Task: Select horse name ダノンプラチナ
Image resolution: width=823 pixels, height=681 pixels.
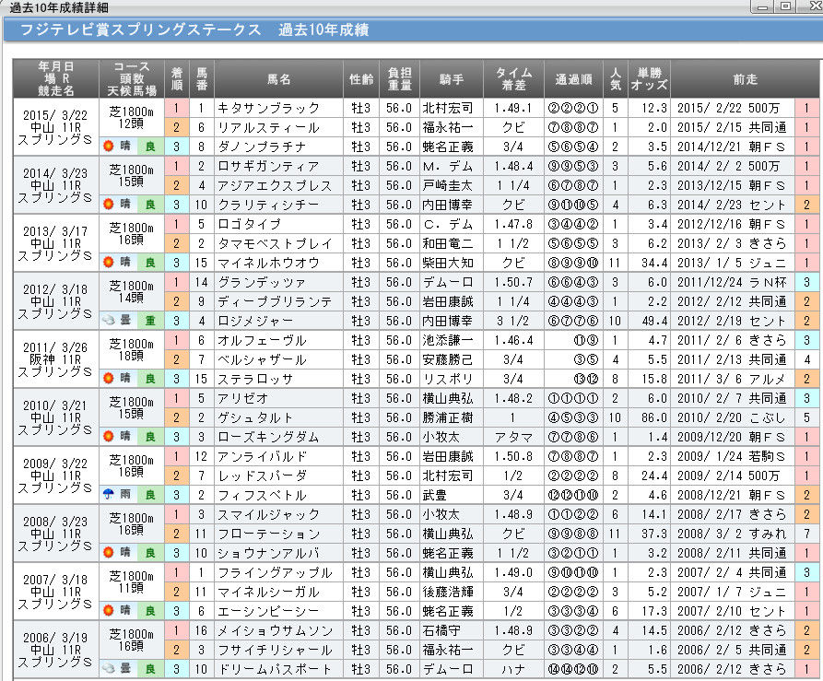Action: coord(262,147)
